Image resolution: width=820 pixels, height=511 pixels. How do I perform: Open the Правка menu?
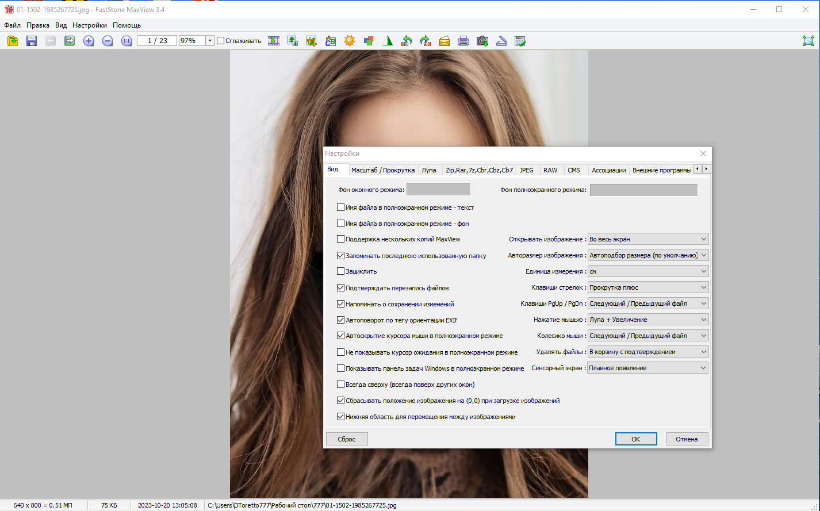tap(38, 25)
